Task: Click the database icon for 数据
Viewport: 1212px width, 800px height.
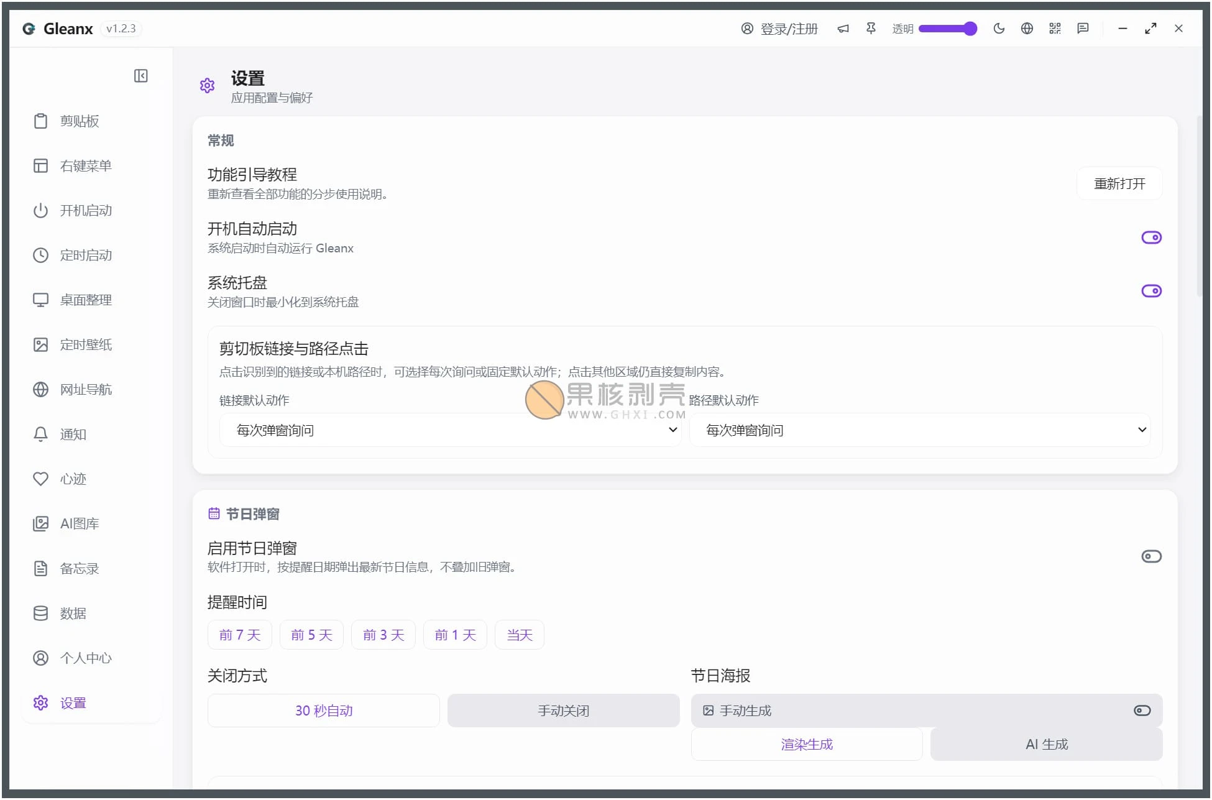Action: pyautogui.click(x=40, y=614)
